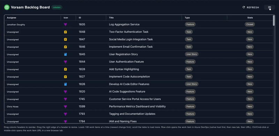Screen dimensions: 279x136
Task: Open Develop AI Code Editor Features
Action: pyautogui.click(x=129, y=84)
